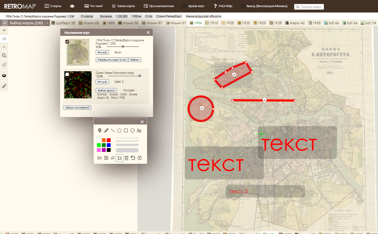
Task: Click Разрешить сдвиг слоя button
Action: point(112,60)
